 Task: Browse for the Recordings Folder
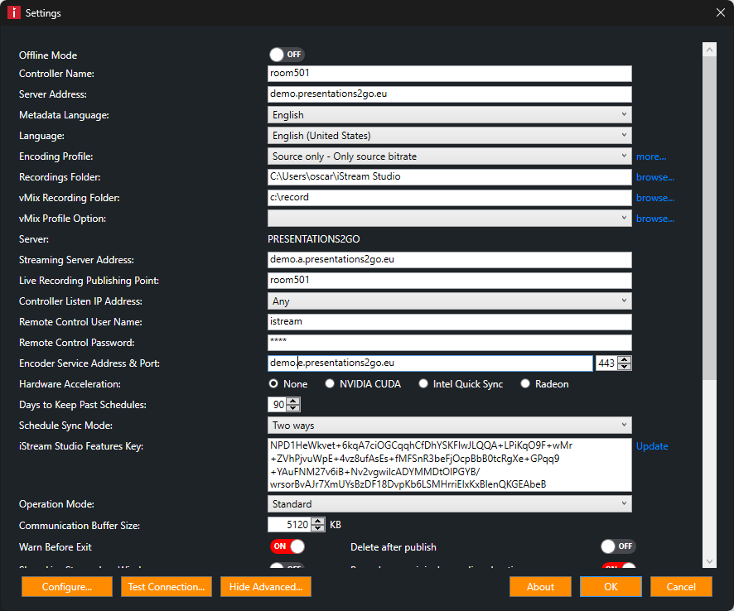[x=655, y=177]
